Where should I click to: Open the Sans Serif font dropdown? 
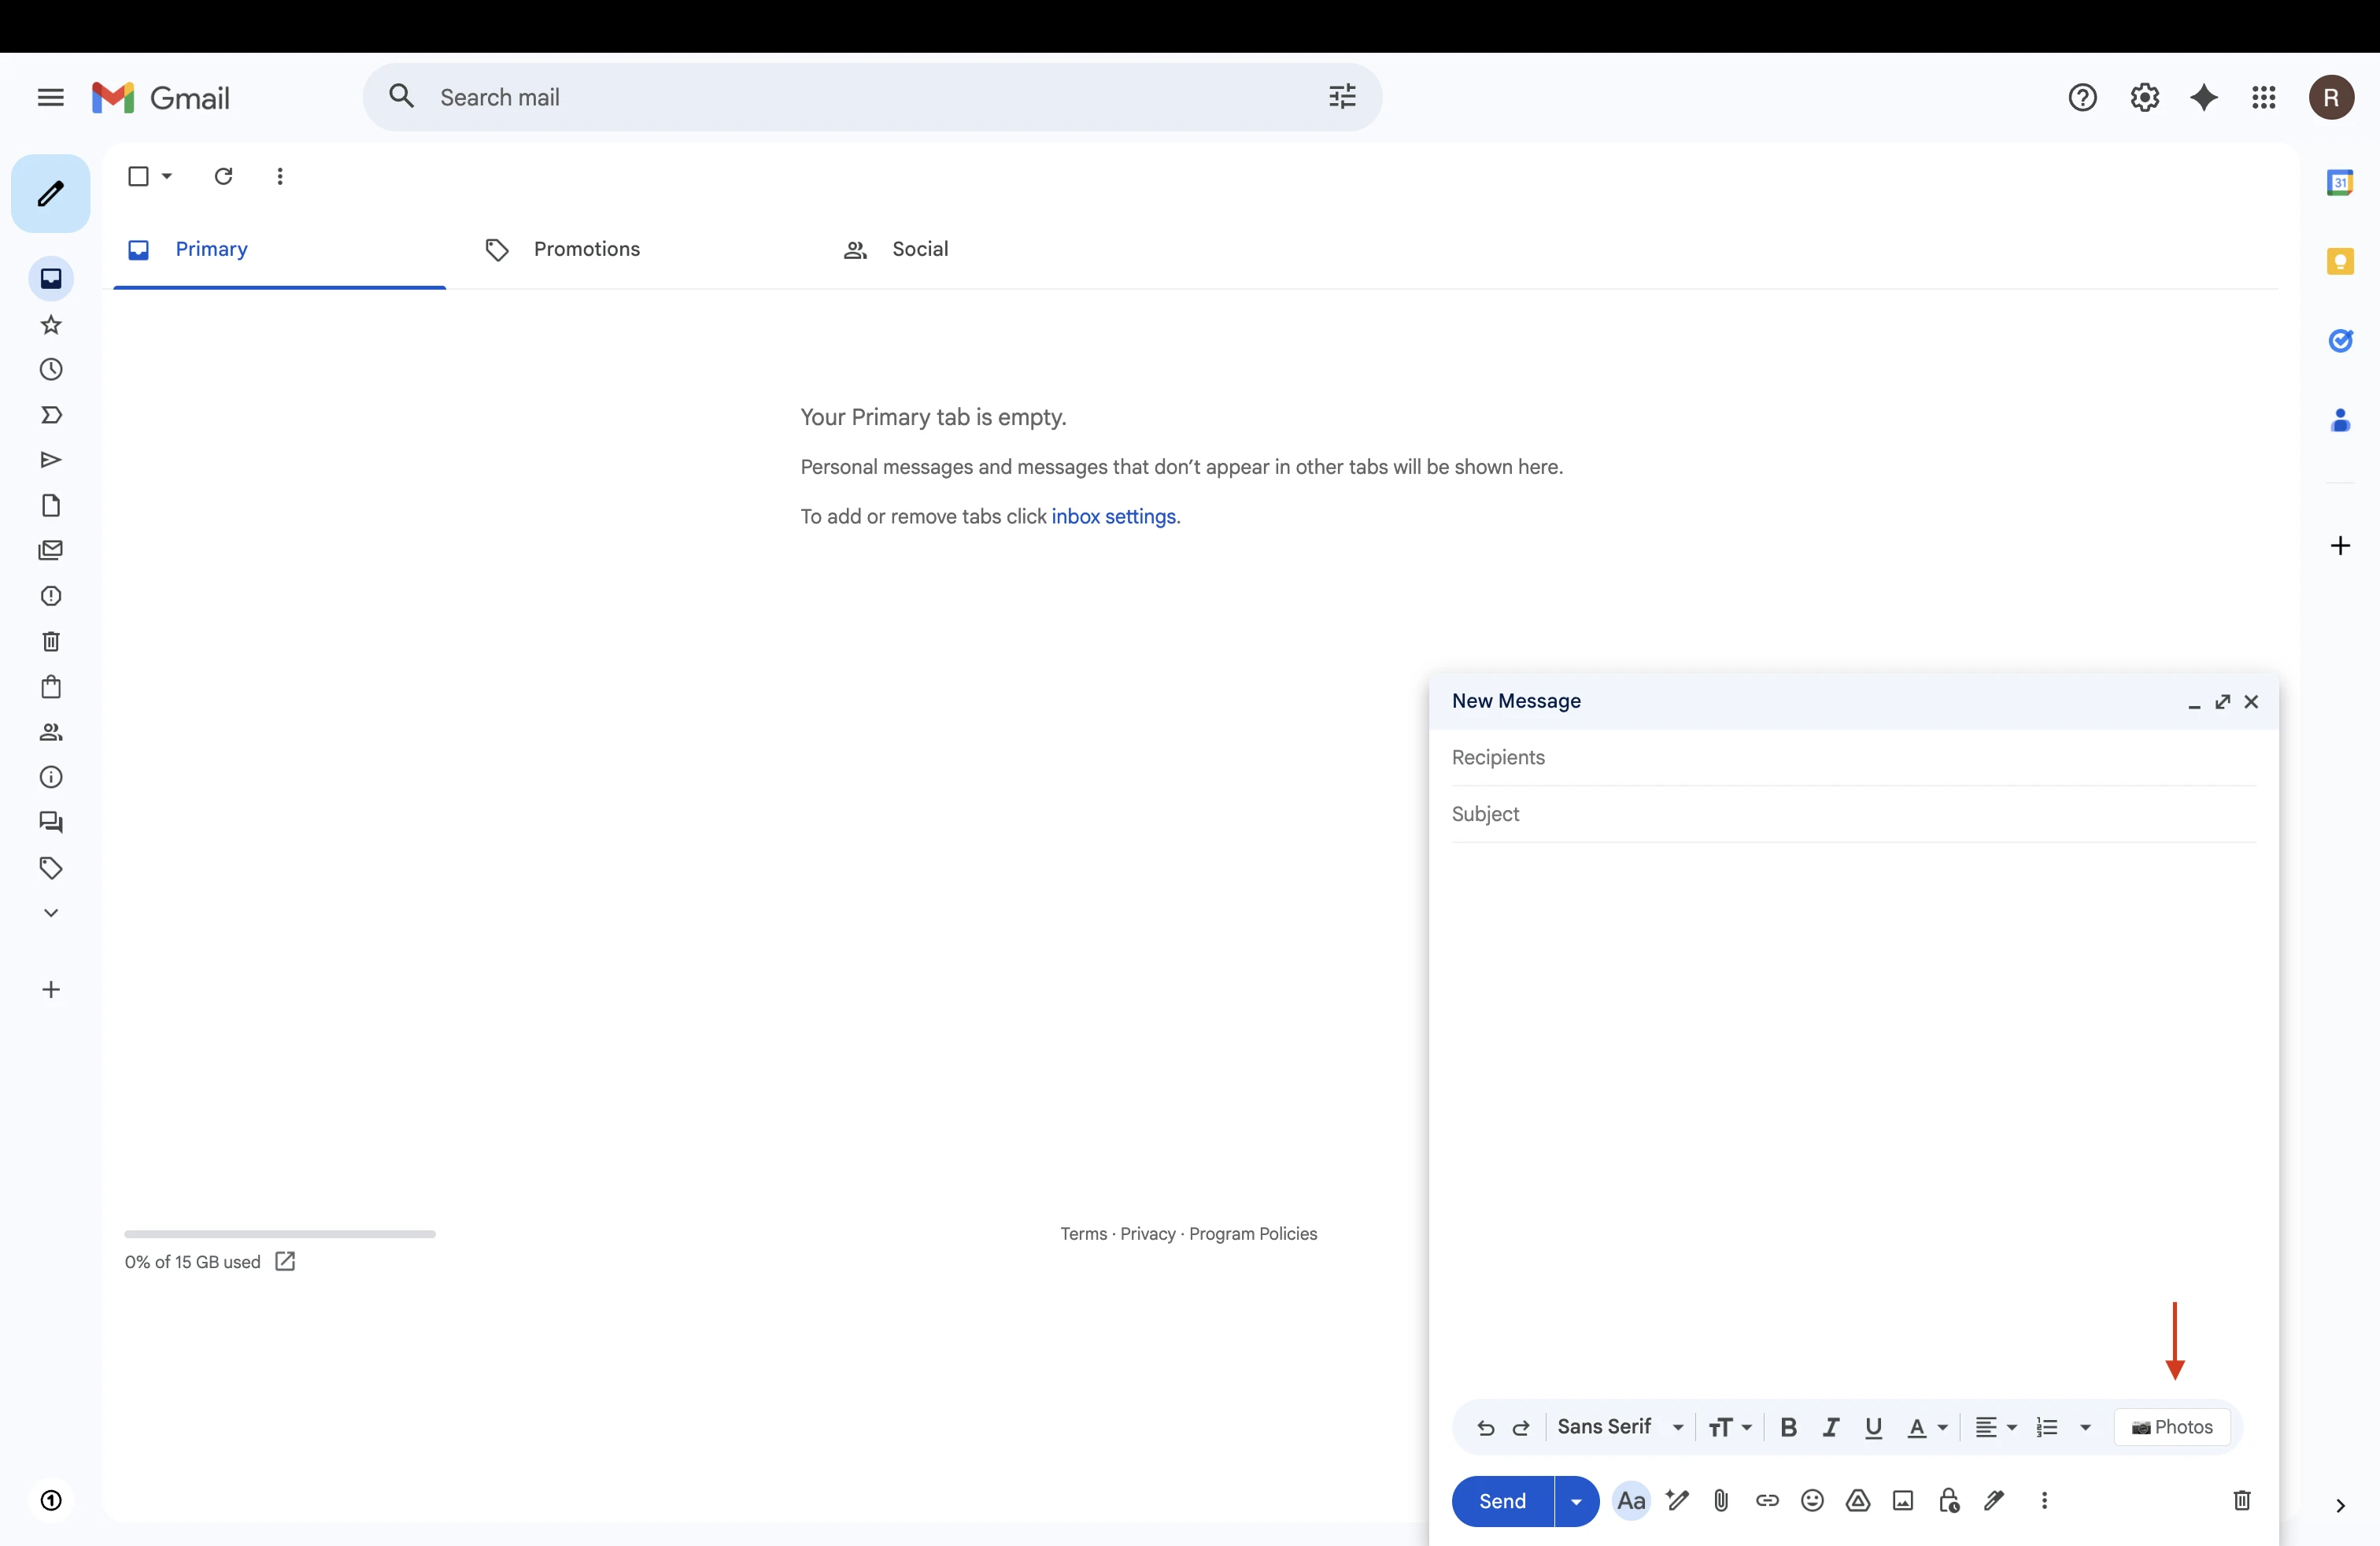(1620, 1427)
